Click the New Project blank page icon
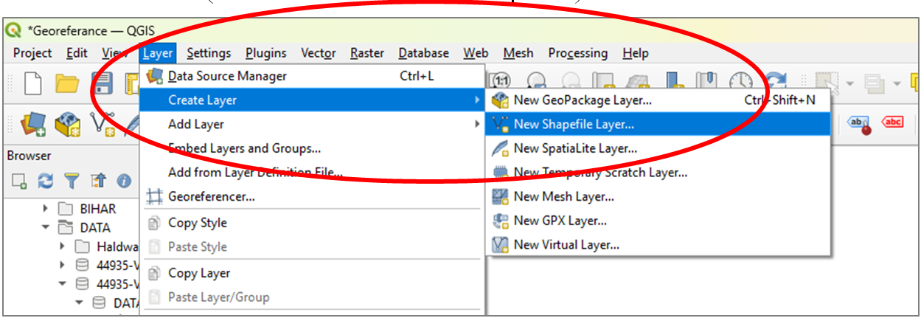The image size is (921, 318). tap(33, 83)
